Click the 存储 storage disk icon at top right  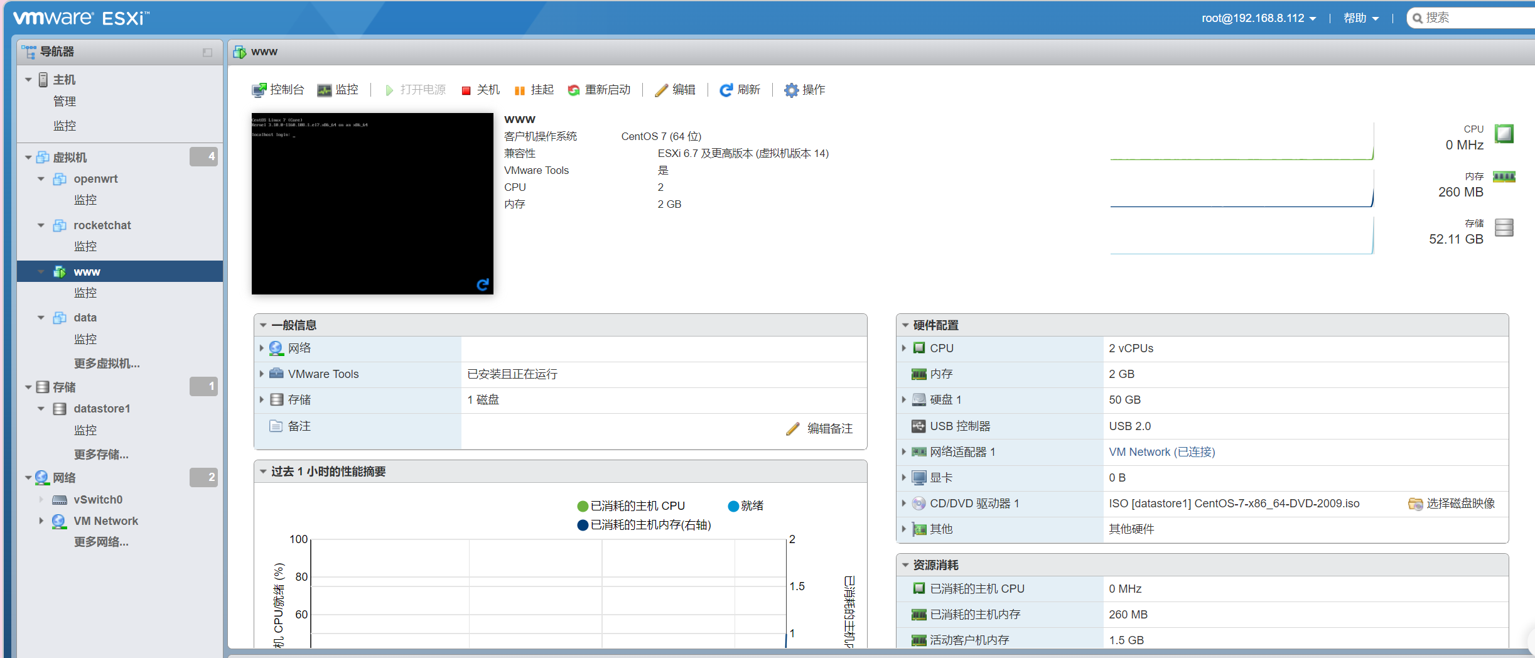1504,227
